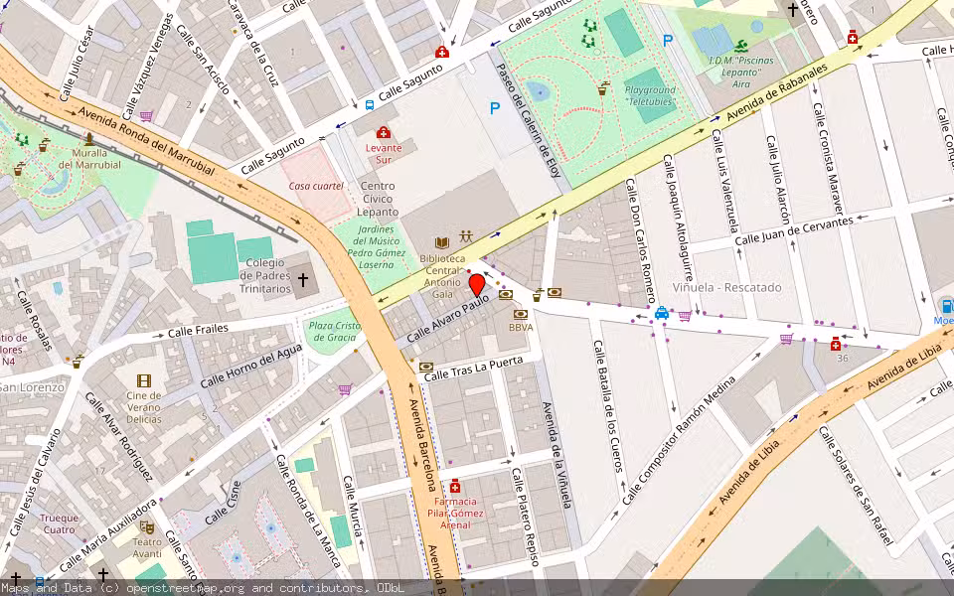Select the Calle Cisne street label
The image size is (954, 596).
(223, 503)
